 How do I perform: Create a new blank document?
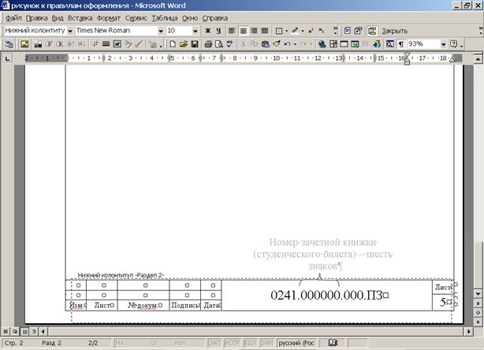pyautogui.click(x=173, y=44)
